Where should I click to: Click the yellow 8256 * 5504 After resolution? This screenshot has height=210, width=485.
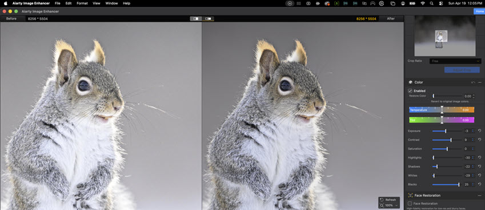[x=366, y=19]
